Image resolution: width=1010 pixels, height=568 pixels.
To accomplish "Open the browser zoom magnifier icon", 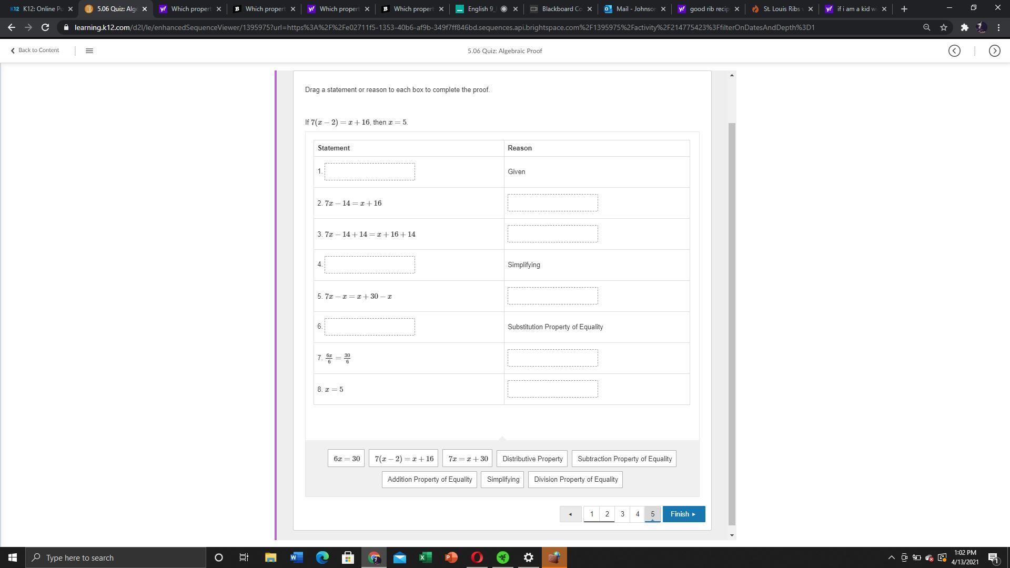I will coord(926,27).
